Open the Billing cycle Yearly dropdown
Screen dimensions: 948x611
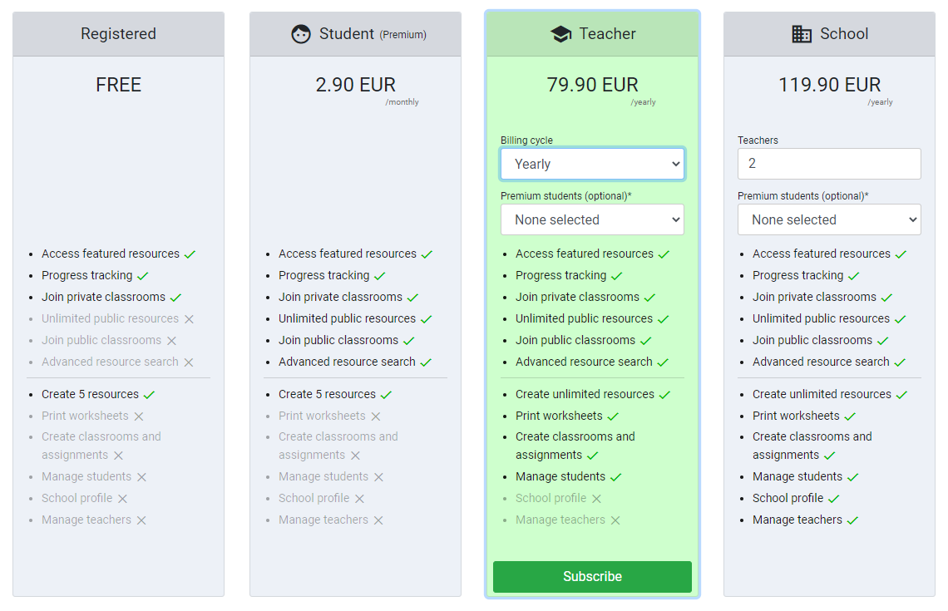[x=592, y=164]
